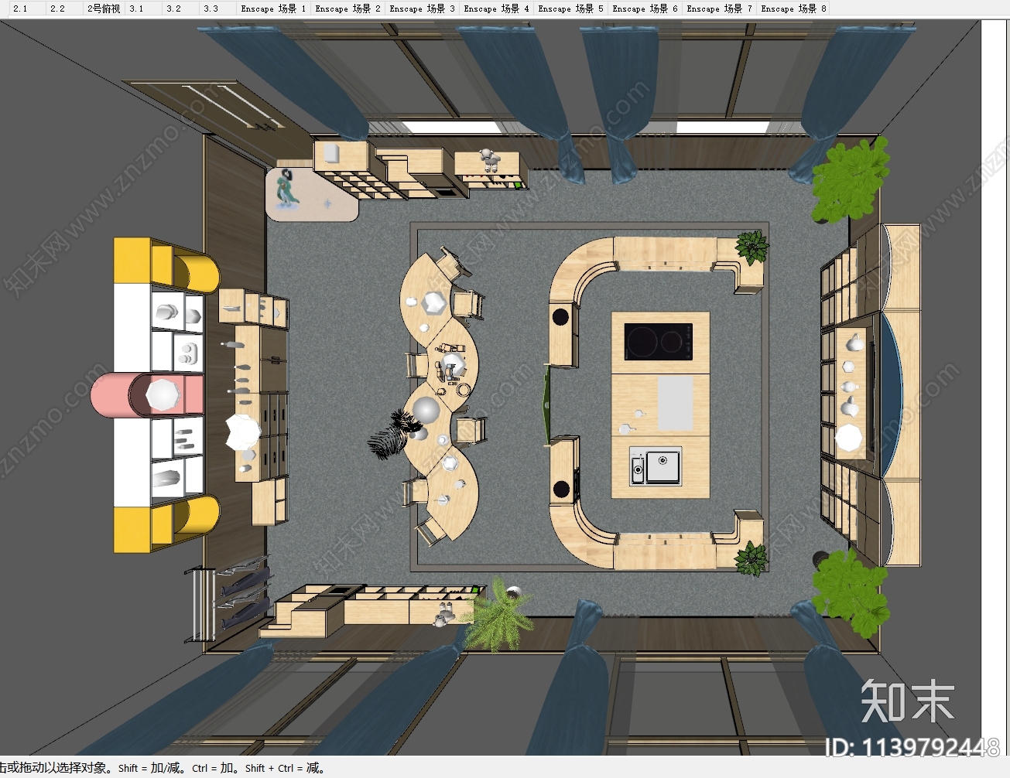Open the Enscape 场景 8 tab
The height and width of the screenshot is (778, 1010).
[793, 9]
